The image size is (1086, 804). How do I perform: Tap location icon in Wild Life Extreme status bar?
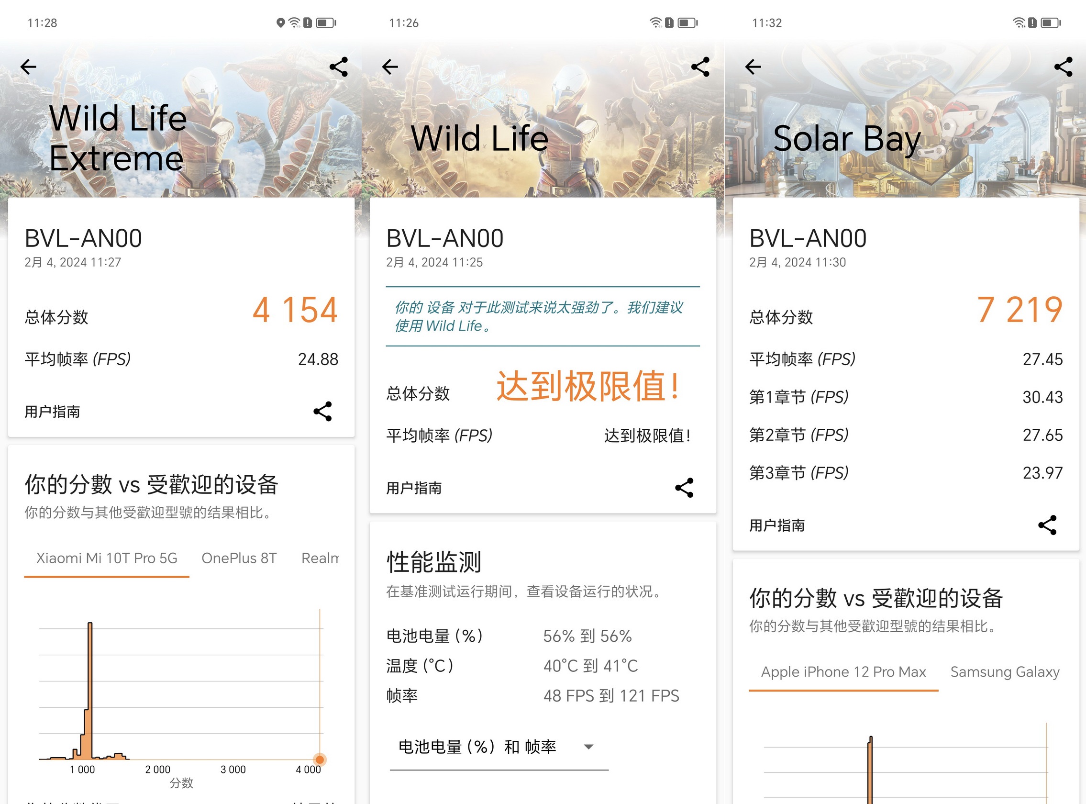point(280,23)
